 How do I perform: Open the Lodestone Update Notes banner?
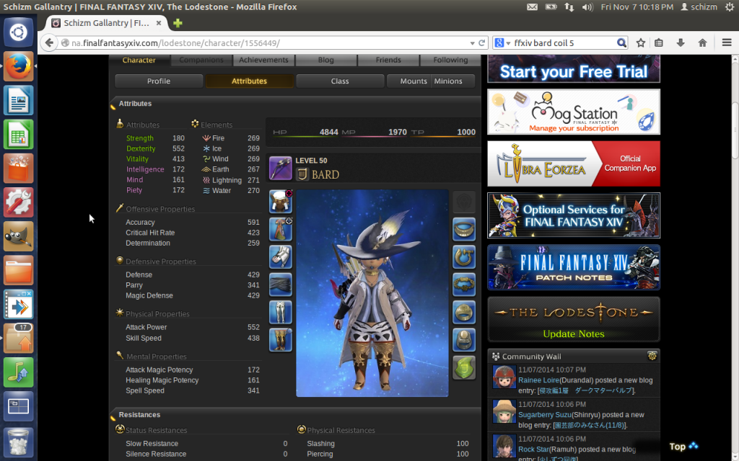(x=574, y=319)
